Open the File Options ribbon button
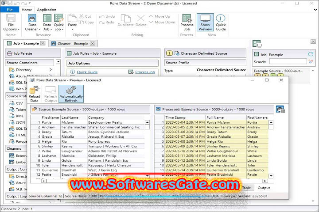Image resolution: width=319 pixels, height=212 pixels. tap(11, 23)
